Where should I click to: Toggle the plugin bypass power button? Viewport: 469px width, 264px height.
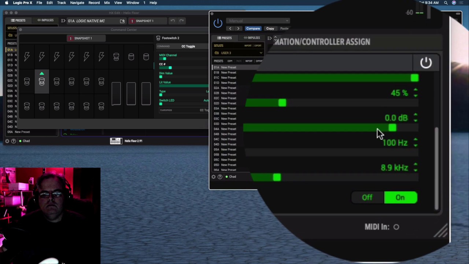218,23
